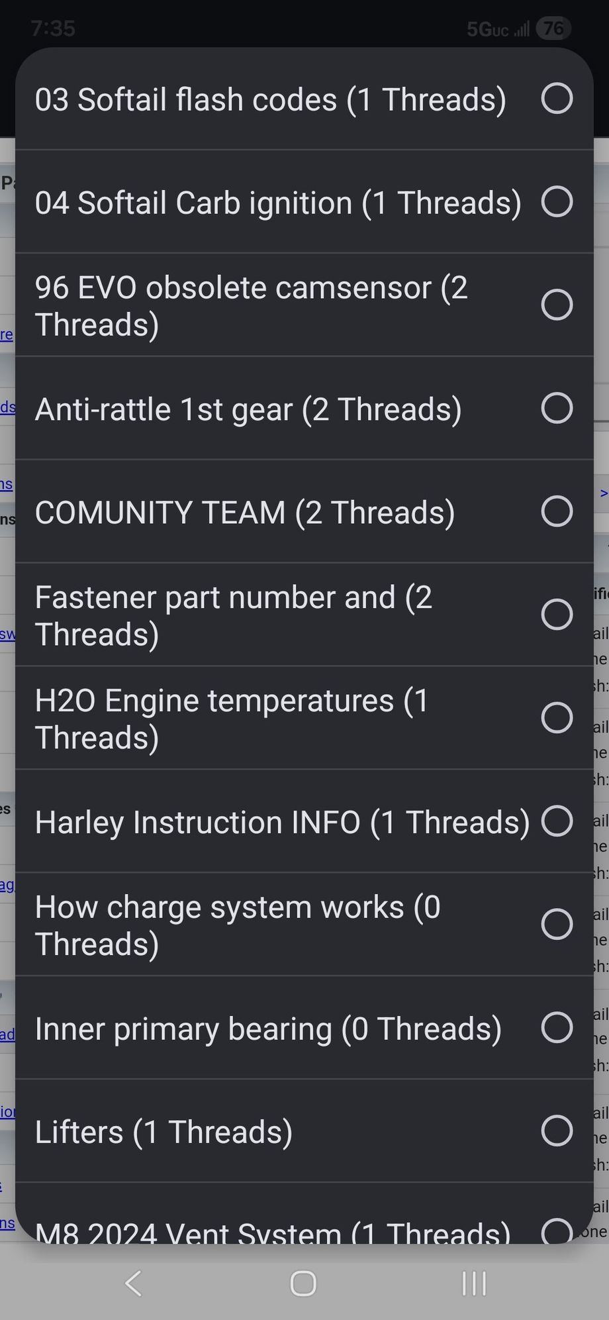Tap the Android back navigation icon
The height and width of the screenshot is (1320, 609).
(133, 1283)
